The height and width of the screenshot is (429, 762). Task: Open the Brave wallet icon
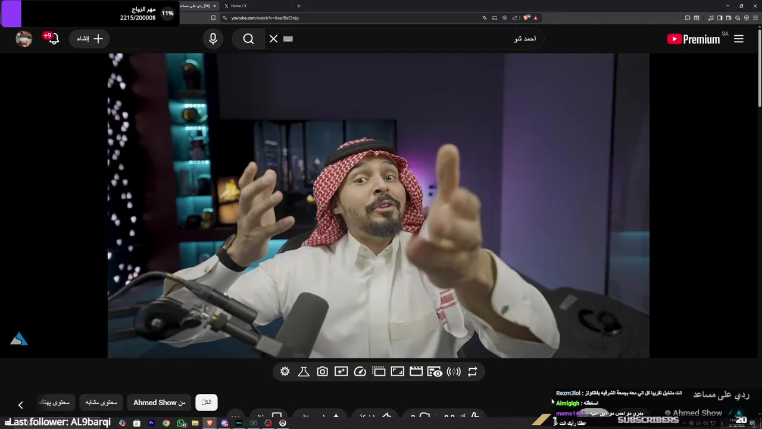click(728, 18)
